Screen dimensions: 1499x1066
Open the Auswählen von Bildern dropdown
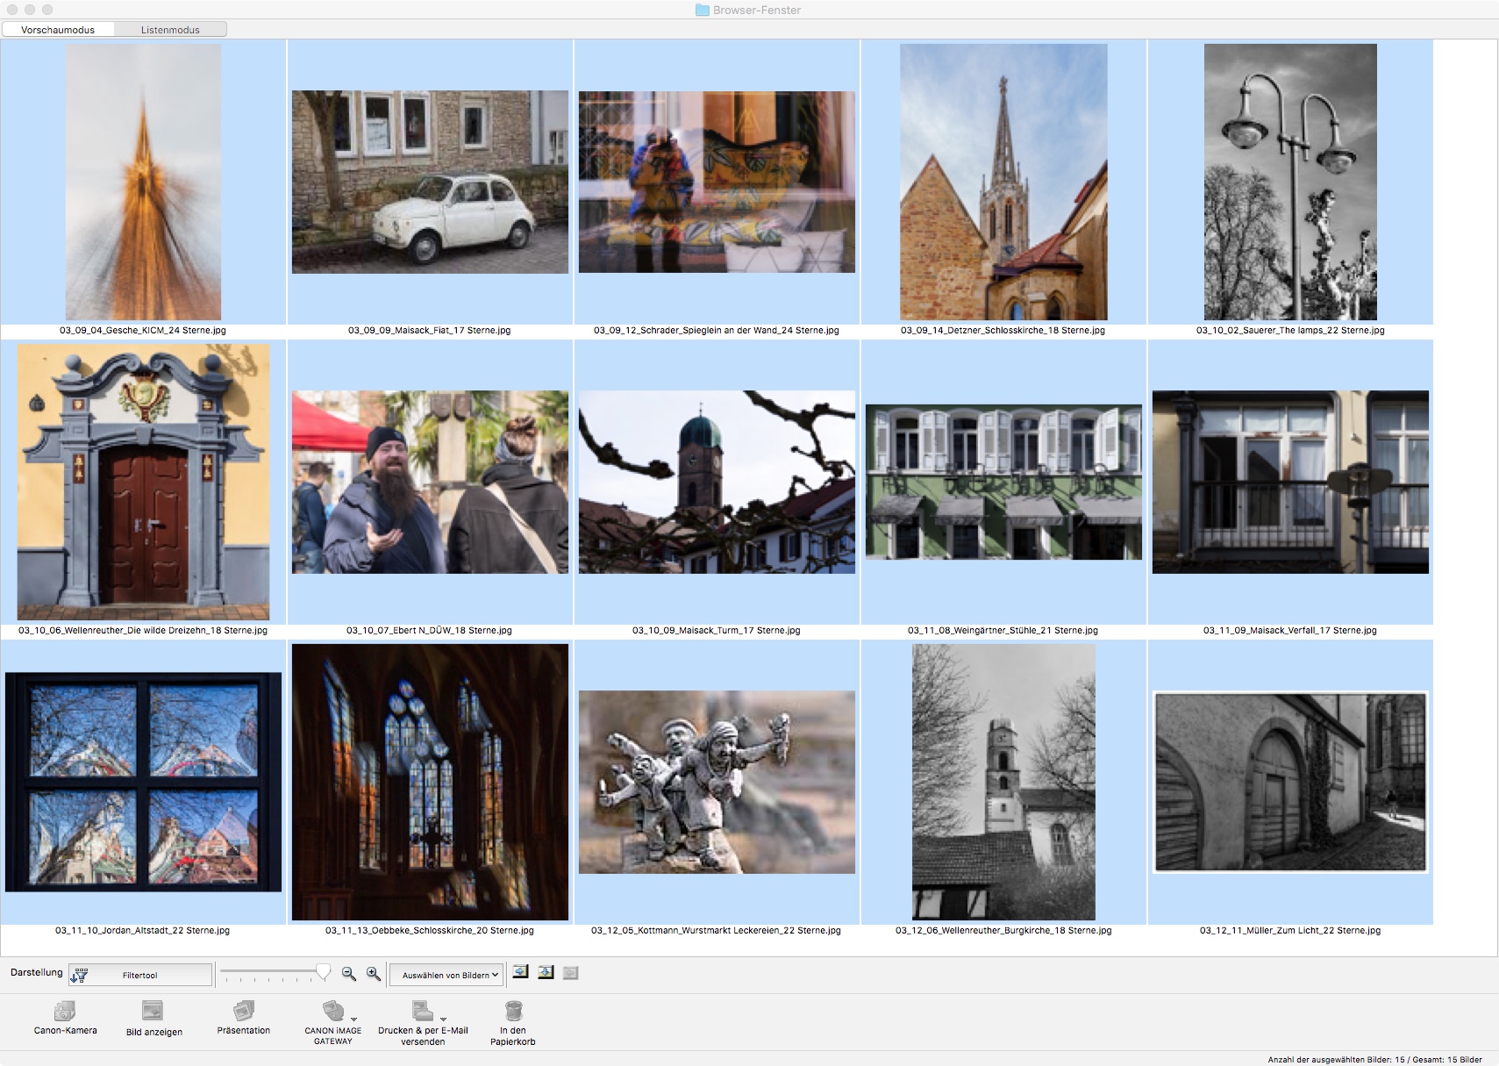point(447,975)
